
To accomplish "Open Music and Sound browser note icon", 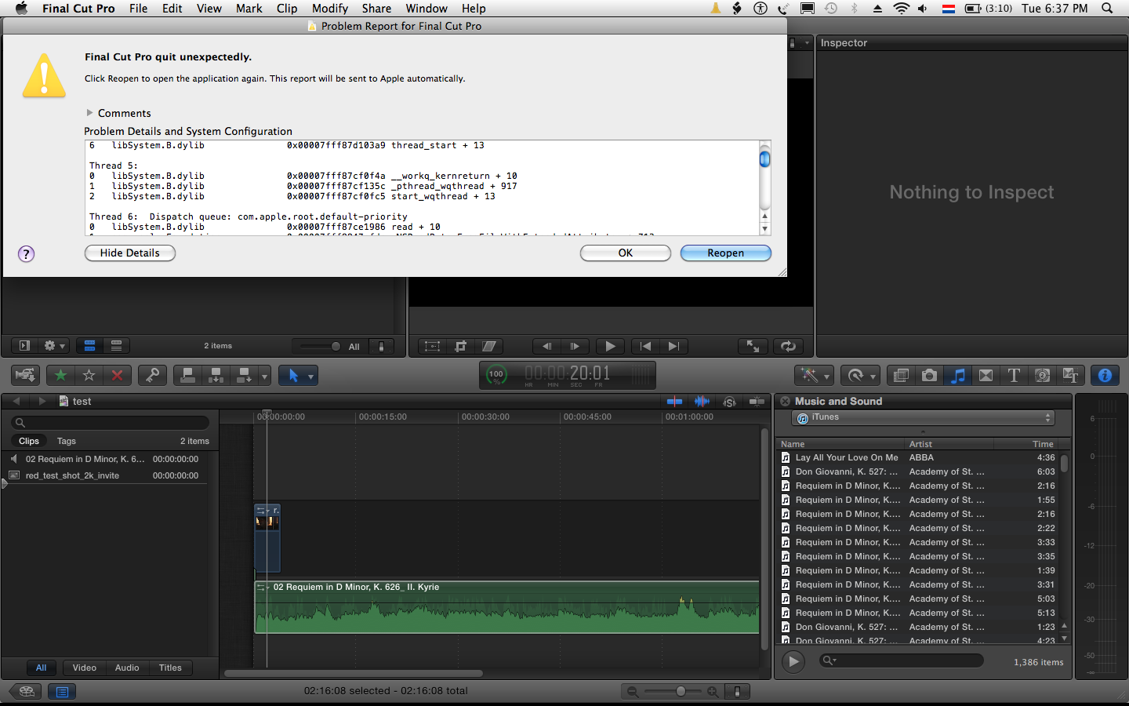I will click(957, 376).
